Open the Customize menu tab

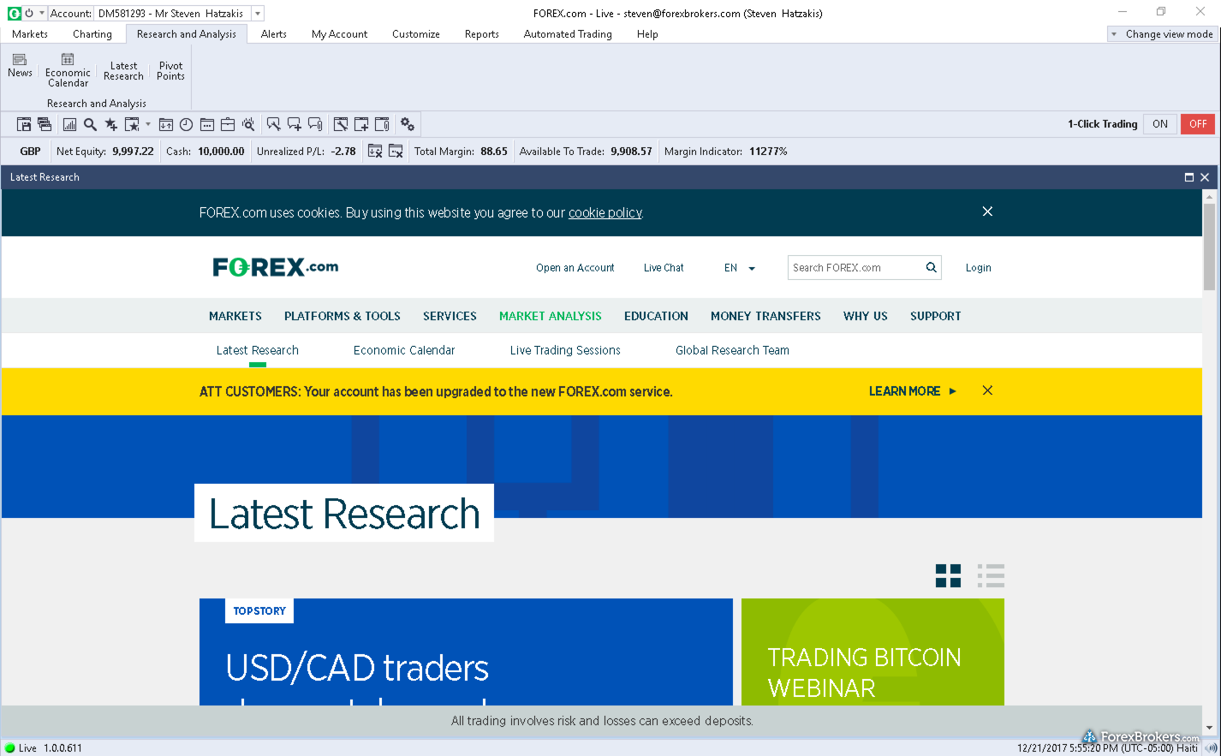(x=416, y=34)
